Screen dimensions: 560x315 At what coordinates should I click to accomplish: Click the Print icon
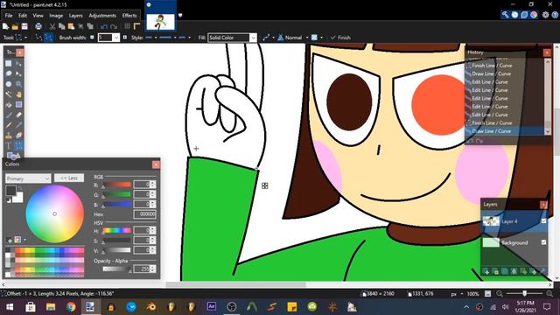38,26
